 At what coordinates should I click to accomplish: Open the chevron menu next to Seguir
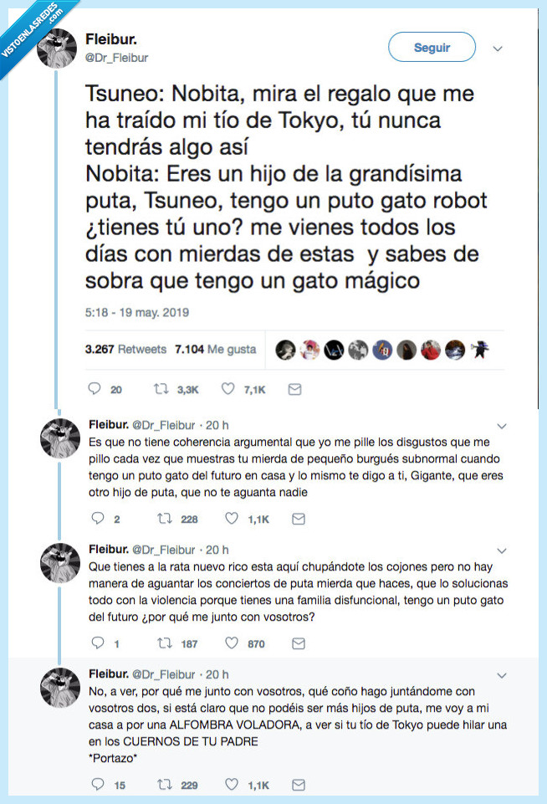pyautogui.click(x=498, y=48)
